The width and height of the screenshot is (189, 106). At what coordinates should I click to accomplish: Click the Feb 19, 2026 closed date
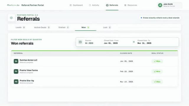click(126, 72)
